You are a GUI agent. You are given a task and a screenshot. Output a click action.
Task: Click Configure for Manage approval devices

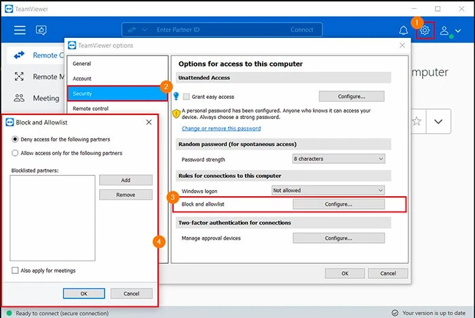[339, 238]
